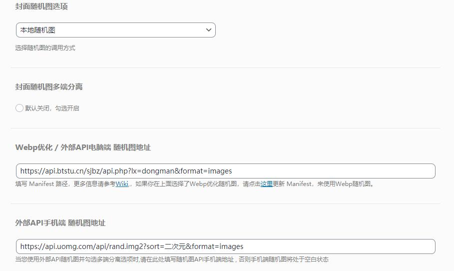Click the 选择随机图的调用方式 hint text
Screen dimensions: 454x271
point(45,48)
